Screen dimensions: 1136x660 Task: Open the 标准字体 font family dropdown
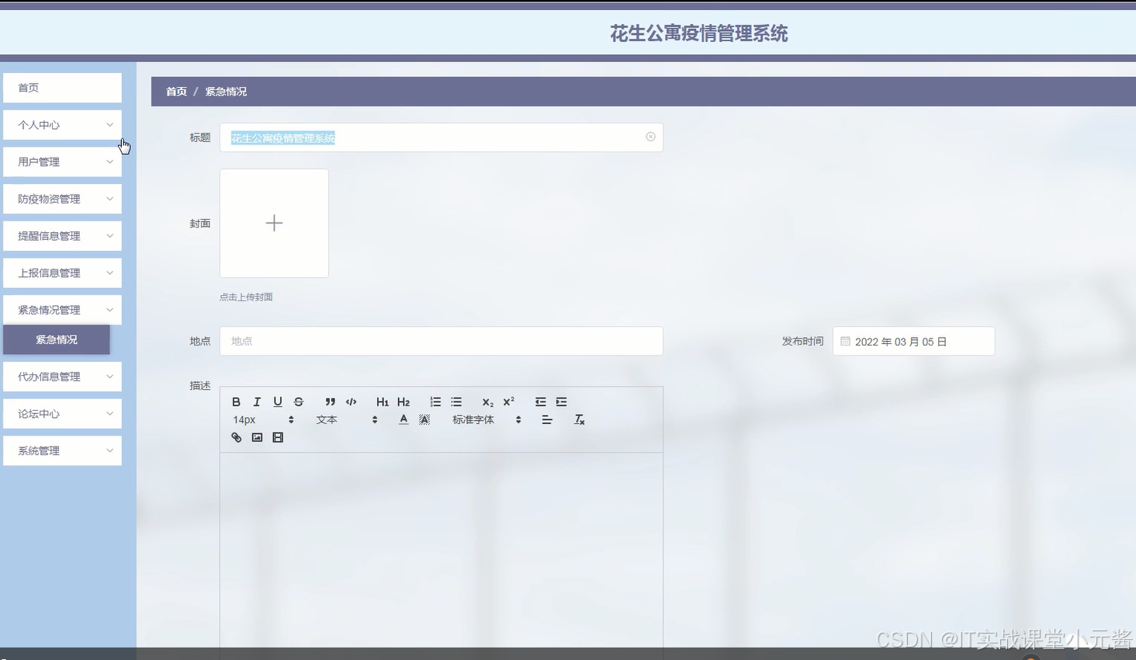point(487,419)
